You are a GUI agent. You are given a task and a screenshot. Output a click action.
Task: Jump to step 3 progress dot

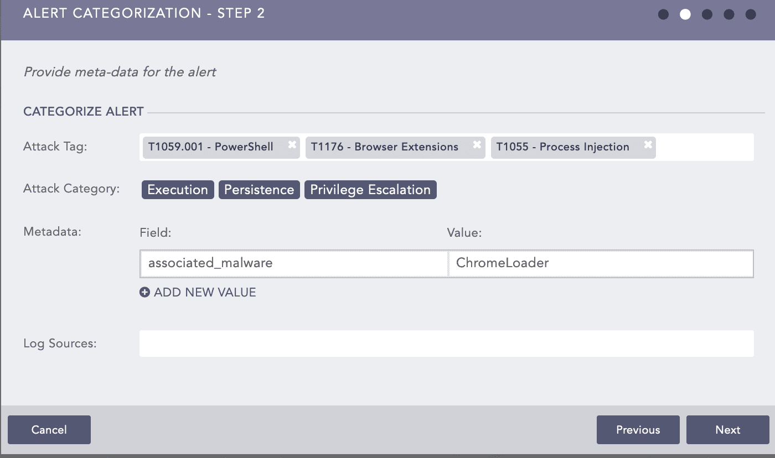click(707, 14)
